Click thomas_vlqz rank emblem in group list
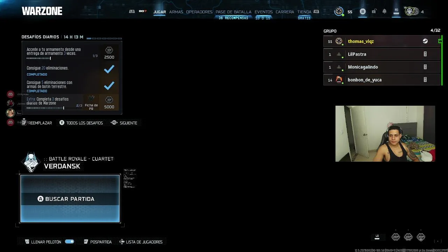Screen dimensions: 448x252 [339, 41]
